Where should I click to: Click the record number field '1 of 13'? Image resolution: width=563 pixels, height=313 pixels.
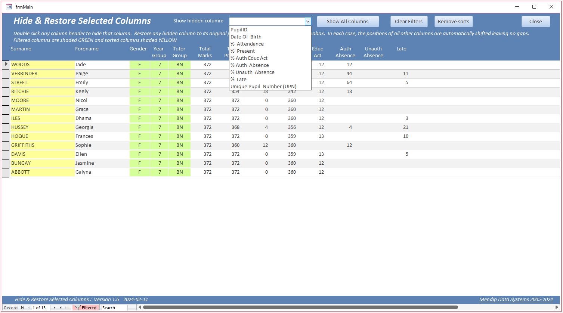(x=41, y=308)
